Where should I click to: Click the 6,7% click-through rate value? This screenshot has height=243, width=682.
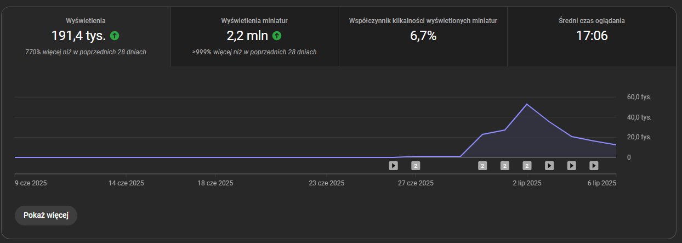pos(423,37)
